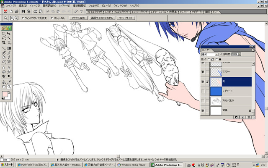Click the ピクセル等倍 button
Screen dimensions: 268x168
click(x=78, y=18)
